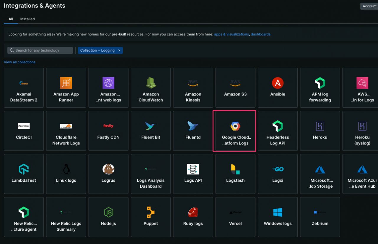The height and width of the screenshot is (244, 378).
Task: Switch to the All tab
Action: click(x=11, y=19)
